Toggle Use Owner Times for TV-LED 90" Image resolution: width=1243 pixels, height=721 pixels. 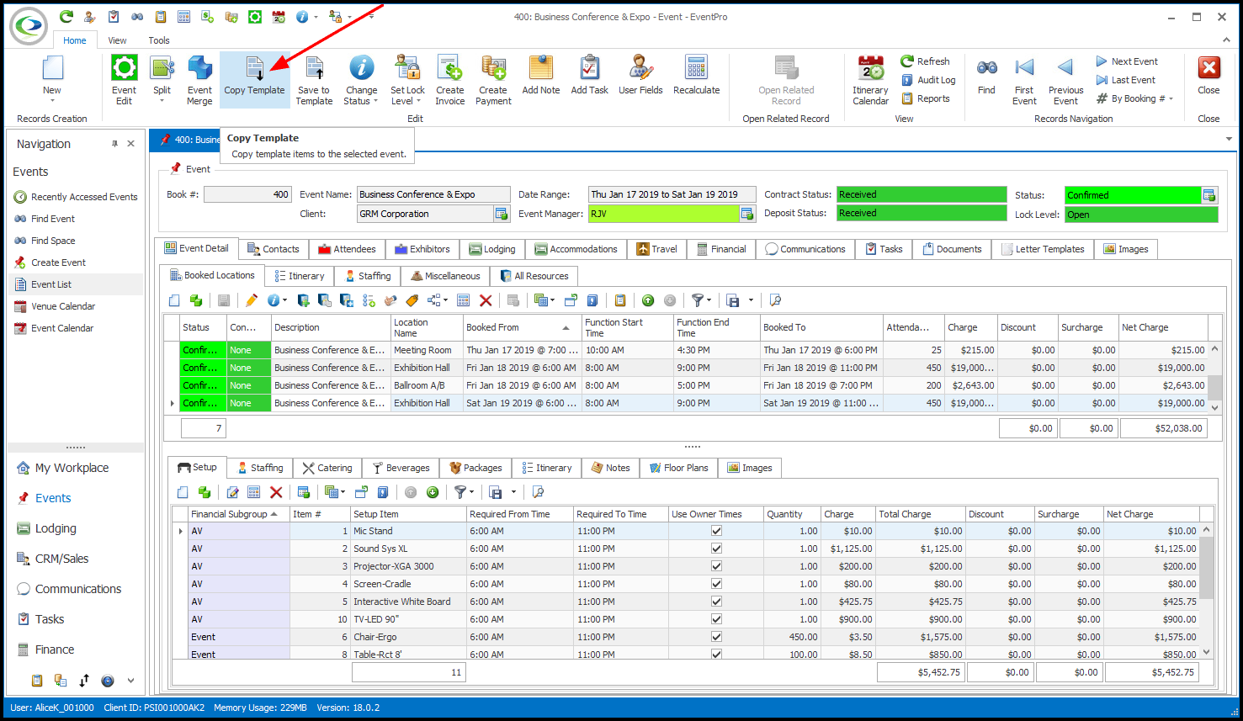(716, 619)
